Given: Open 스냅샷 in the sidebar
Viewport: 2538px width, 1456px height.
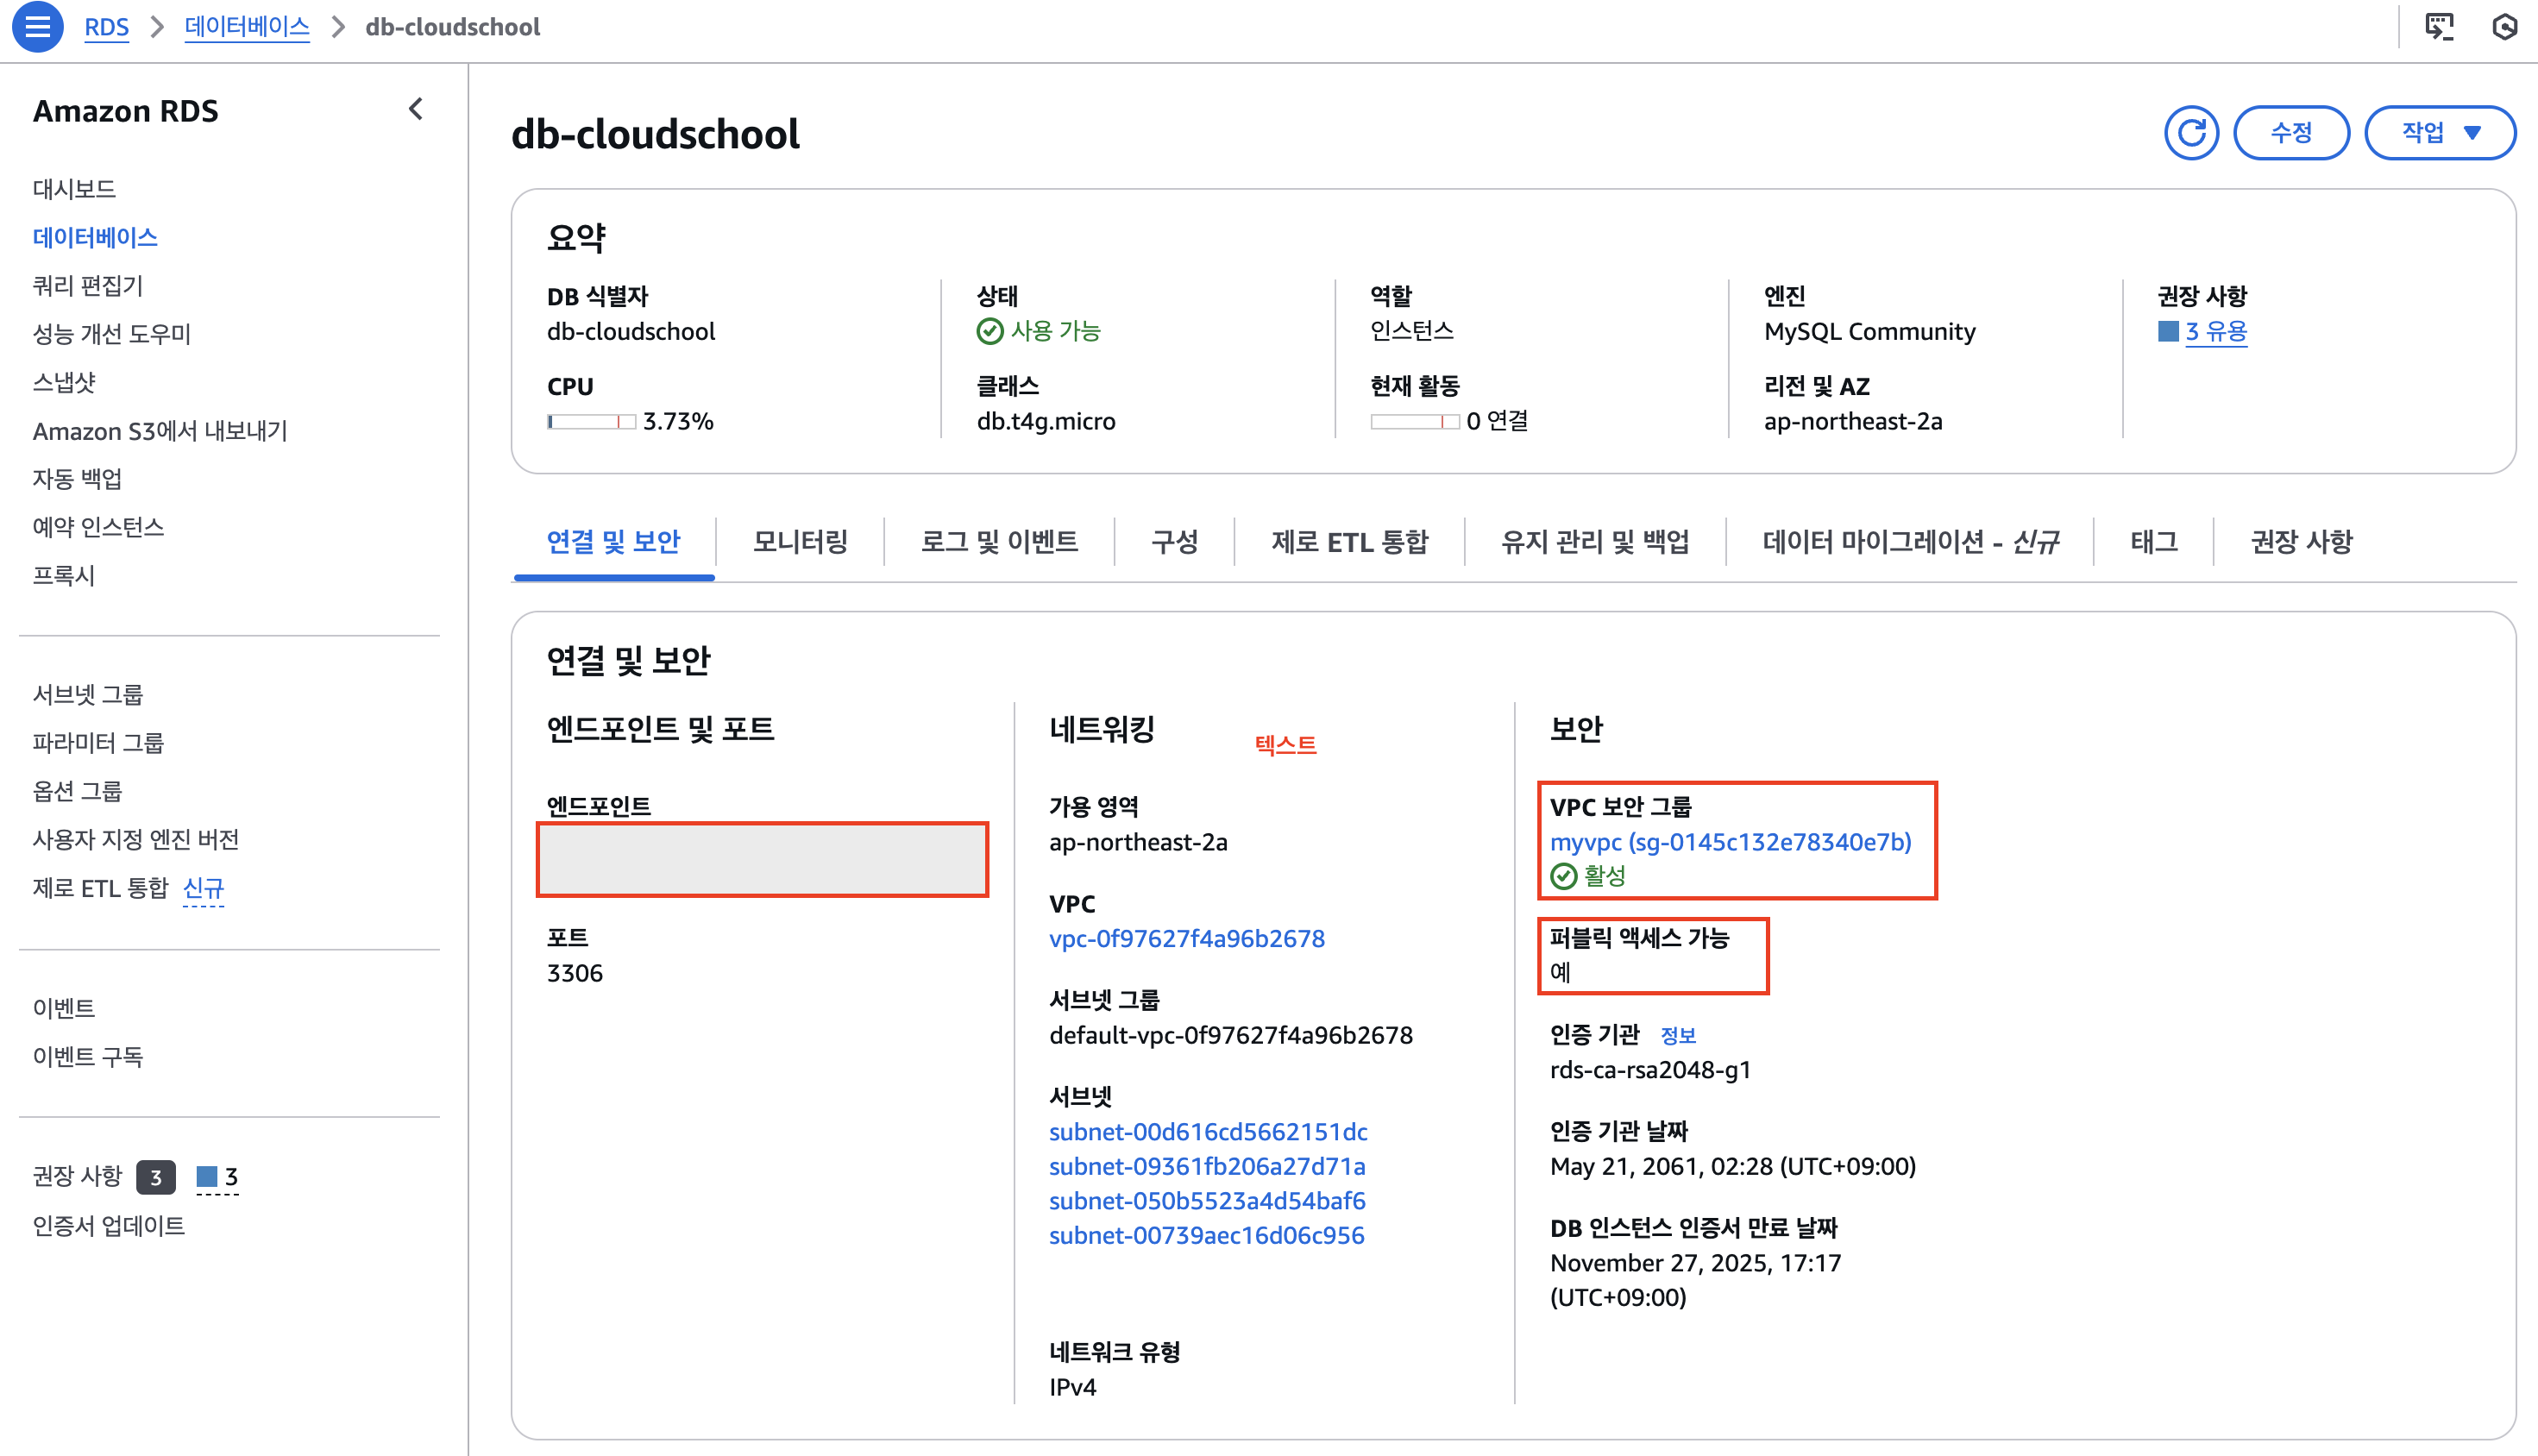Looking at the screenshot, I should (64, 382).
